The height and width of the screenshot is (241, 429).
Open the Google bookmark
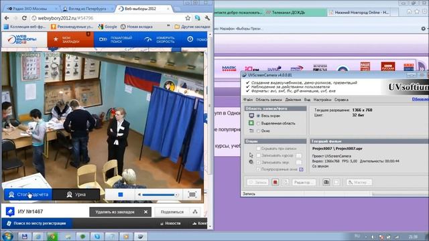pos(108,27)
